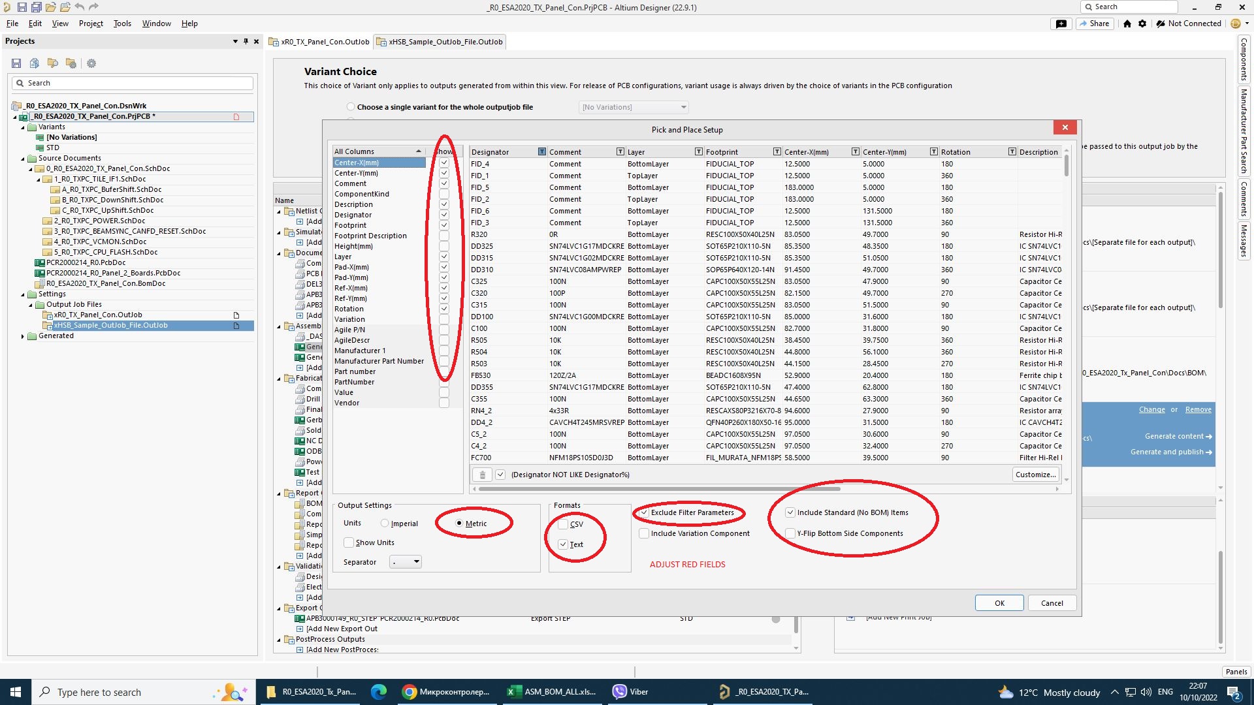Click OK in Pick and Place Setup
The image size is (1254, 705).
[999, 603]
